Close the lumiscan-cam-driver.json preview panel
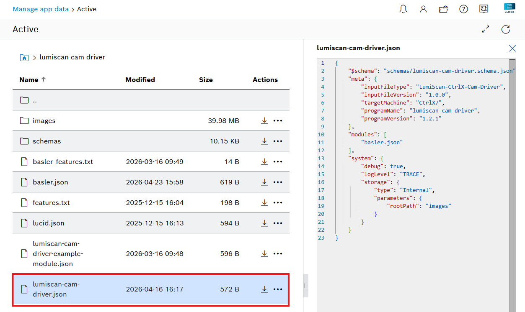Viewport: 525px width, 312px height. (x=512, y=49)
